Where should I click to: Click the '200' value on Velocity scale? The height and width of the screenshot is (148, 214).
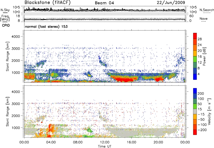coord(201,94)
